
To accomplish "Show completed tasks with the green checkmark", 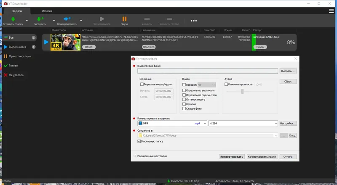I will (x=5, y=66).
